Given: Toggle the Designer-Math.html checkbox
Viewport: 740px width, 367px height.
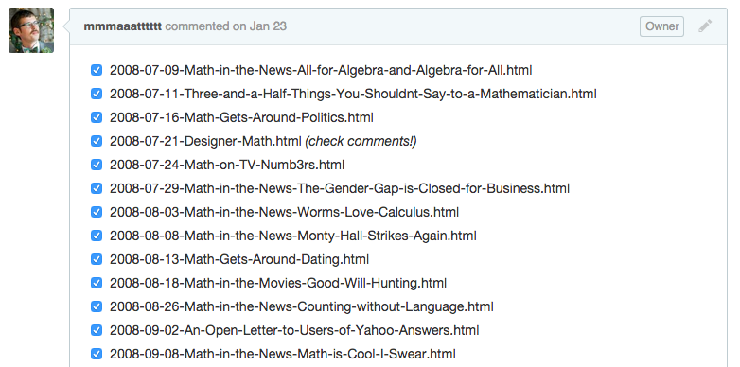Looking at the screenshot, I should pyautogui.click(x=97, y=141).
